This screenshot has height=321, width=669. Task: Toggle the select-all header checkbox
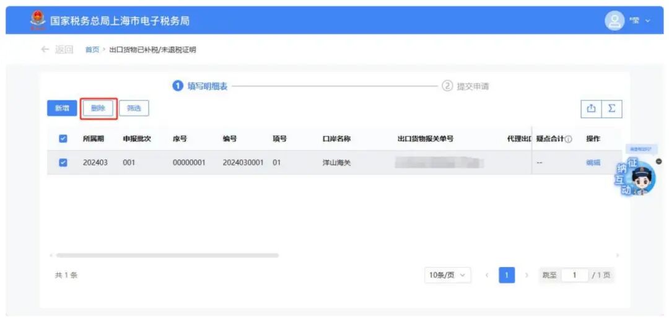point(63,139)
